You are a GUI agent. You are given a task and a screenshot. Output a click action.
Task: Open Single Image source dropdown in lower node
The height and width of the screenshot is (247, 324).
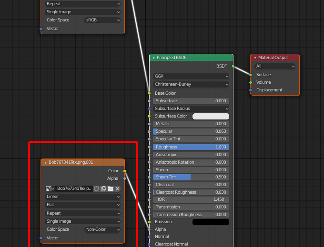tap(82, 221)
